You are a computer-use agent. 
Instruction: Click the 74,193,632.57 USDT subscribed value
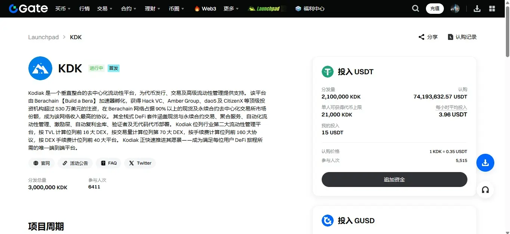point(440,97)
